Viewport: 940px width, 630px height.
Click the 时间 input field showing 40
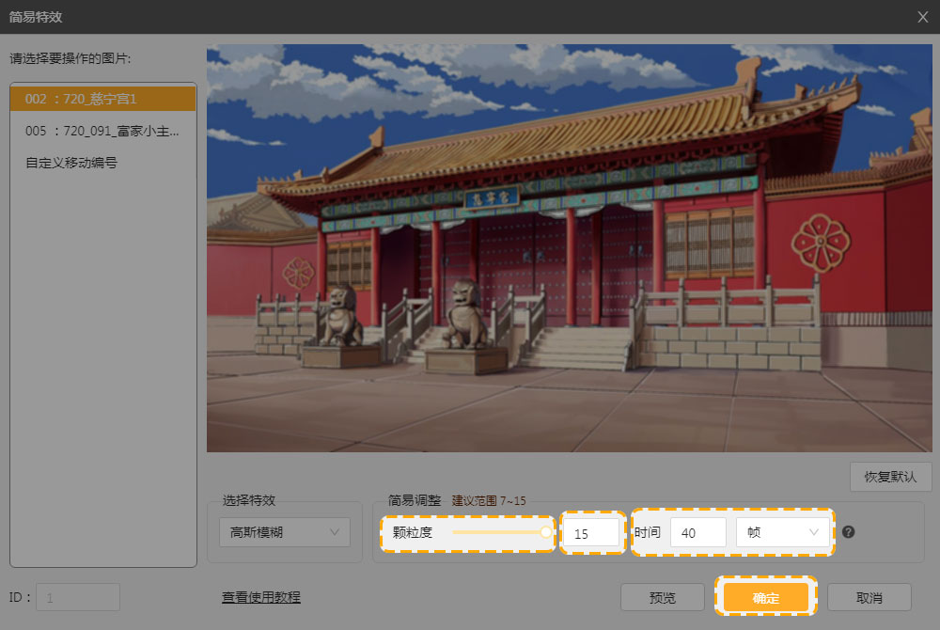click(697, 532)
